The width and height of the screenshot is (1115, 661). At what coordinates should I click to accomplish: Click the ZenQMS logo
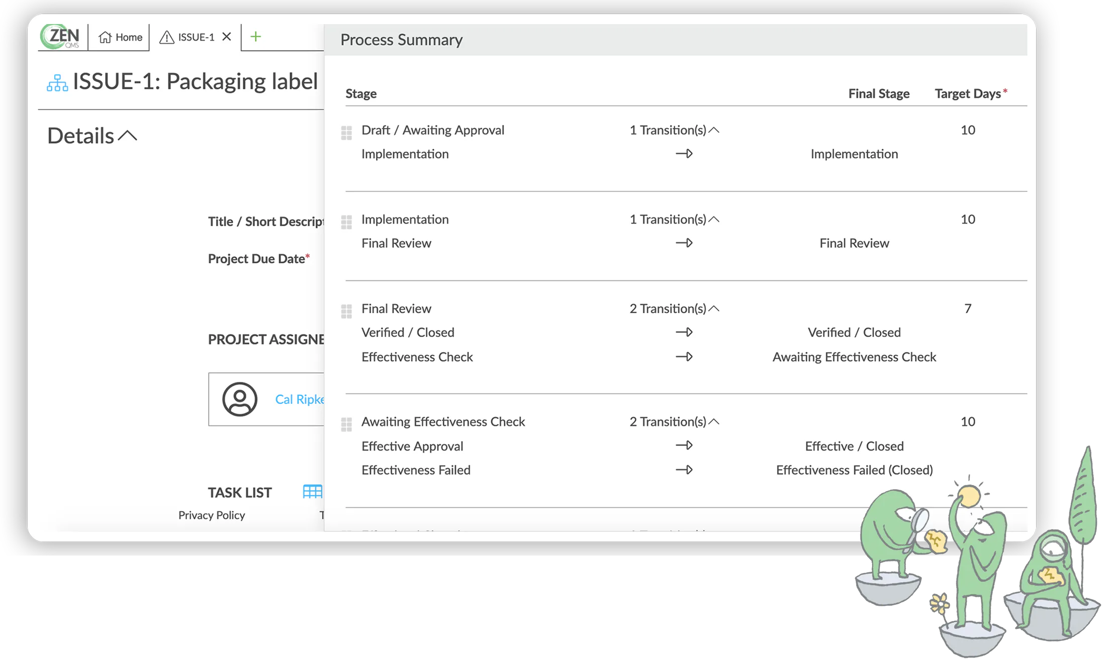[x=60, y=37]
